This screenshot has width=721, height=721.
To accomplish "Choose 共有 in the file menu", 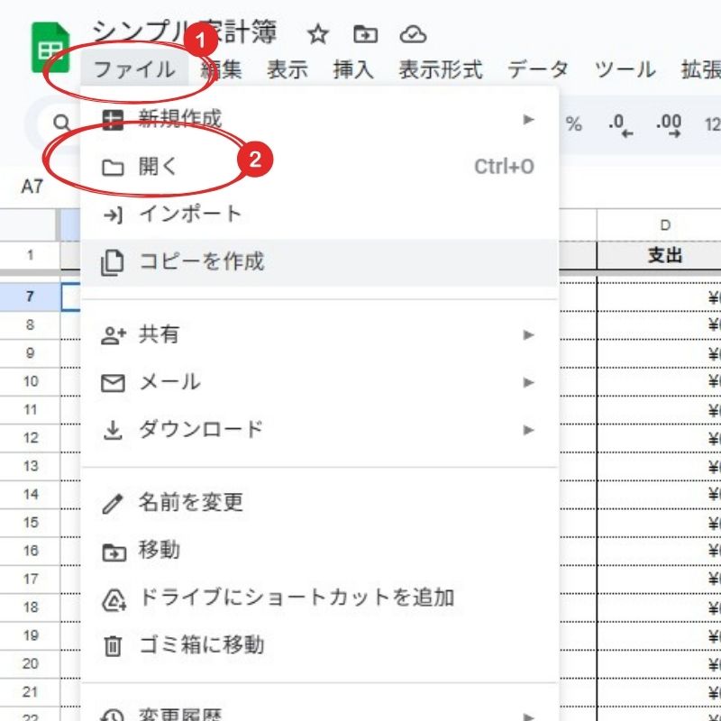I will point(319,334).
